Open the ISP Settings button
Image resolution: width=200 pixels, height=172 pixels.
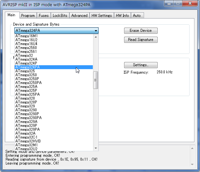pyautogui.click(x=141, y=65)
